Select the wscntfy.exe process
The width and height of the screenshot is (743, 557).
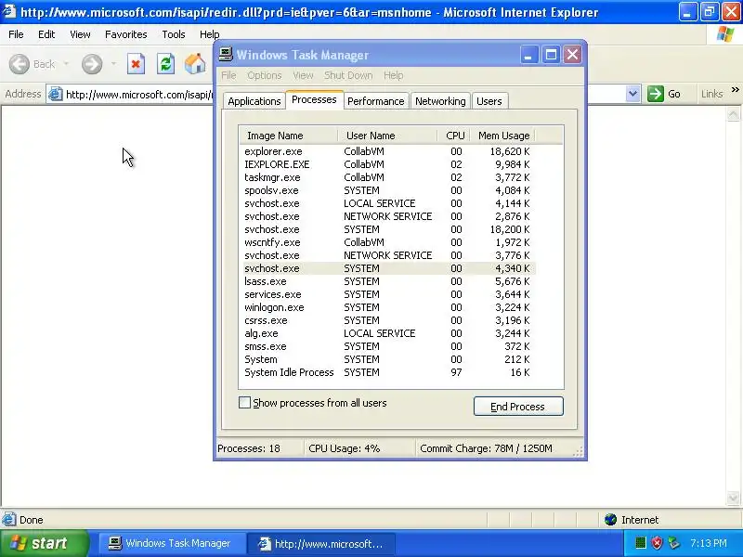pyautogui.click(x=388, y=242)
